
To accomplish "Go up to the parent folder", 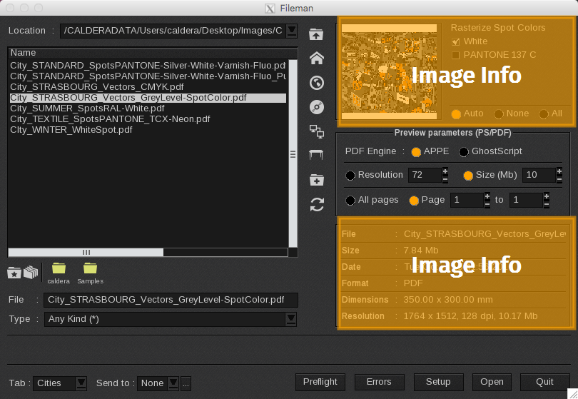I will tap(317, 34).
